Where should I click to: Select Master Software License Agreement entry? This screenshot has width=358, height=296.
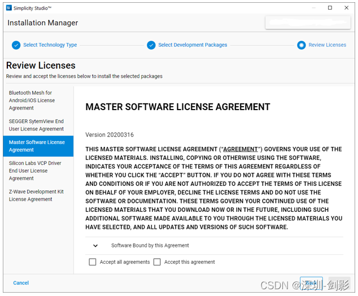38,146
